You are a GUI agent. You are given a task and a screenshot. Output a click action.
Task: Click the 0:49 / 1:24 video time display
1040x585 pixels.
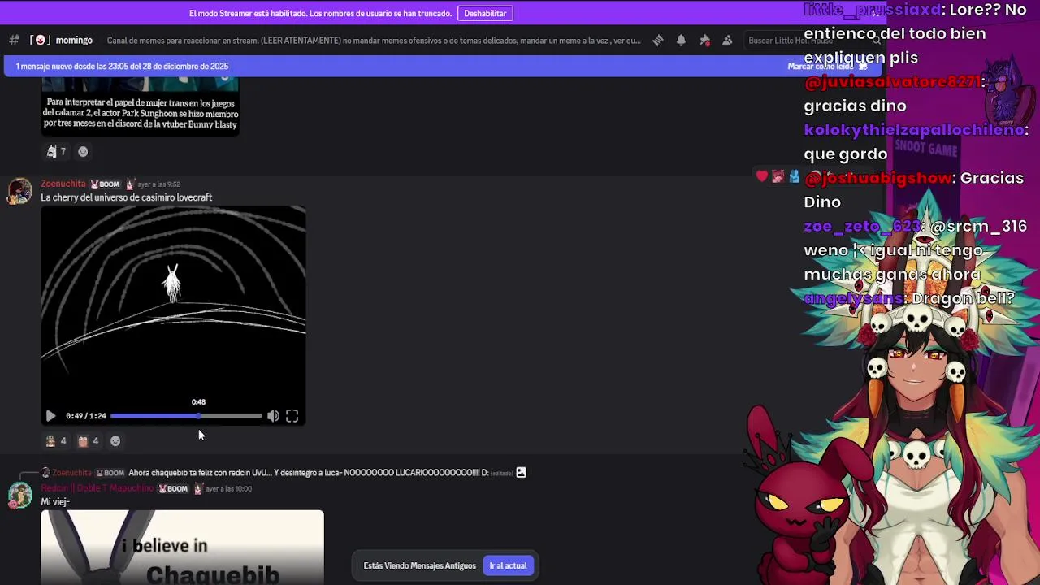click(86, 416)
